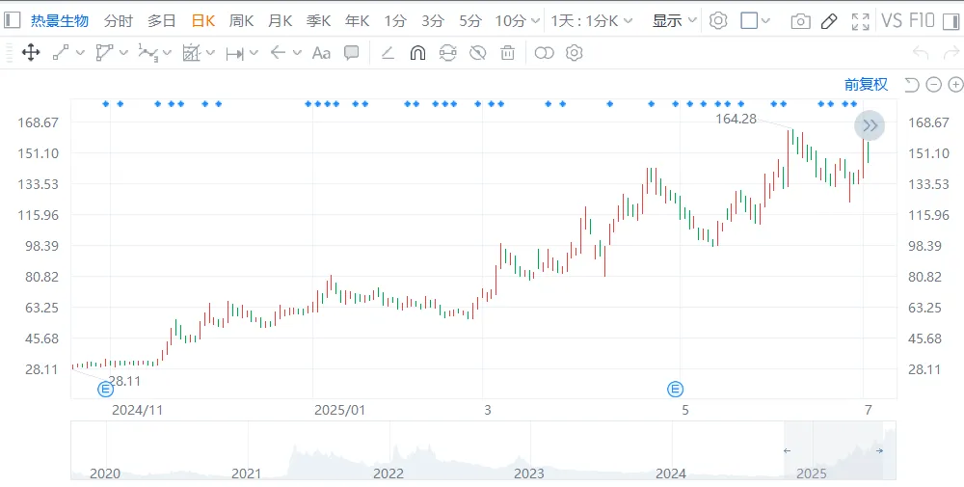Open the 显示 display dropdown
964x487 pixels.
click(x=674, y=20)
